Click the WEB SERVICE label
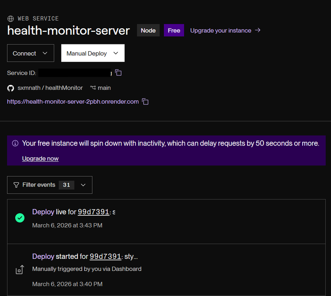Screen dimensions: 331x296 (x=38, y=19)
